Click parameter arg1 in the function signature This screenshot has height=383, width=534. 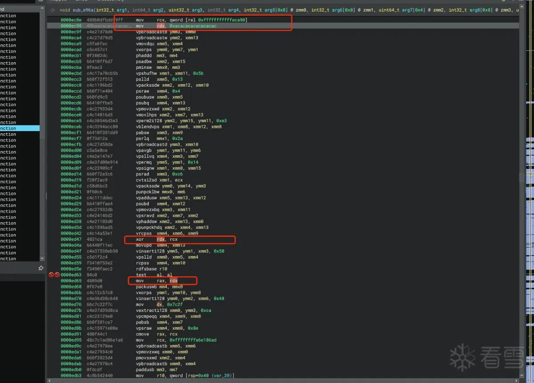[123, 10]
